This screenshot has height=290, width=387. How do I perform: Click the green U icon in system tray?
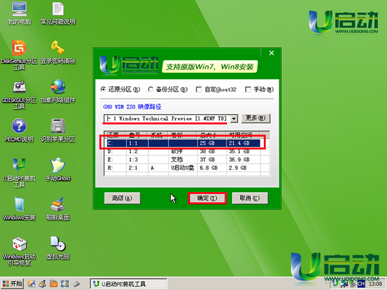pos(335,284)
